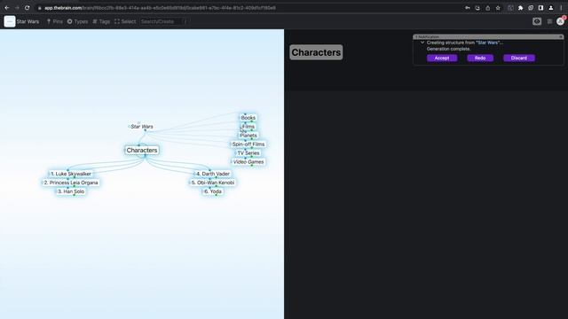Go forward in browser

pos(17,8)
